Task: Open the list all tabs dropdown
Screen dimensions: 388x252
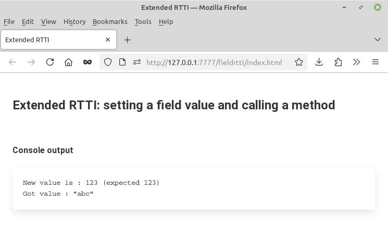Action: coord(378,40)
